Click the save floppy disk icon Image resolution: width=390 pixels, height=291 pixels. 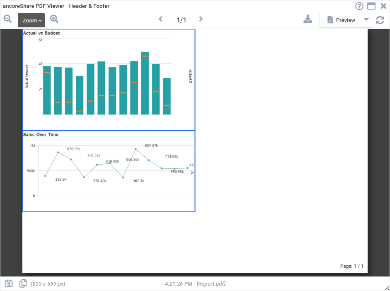[9, 283]
